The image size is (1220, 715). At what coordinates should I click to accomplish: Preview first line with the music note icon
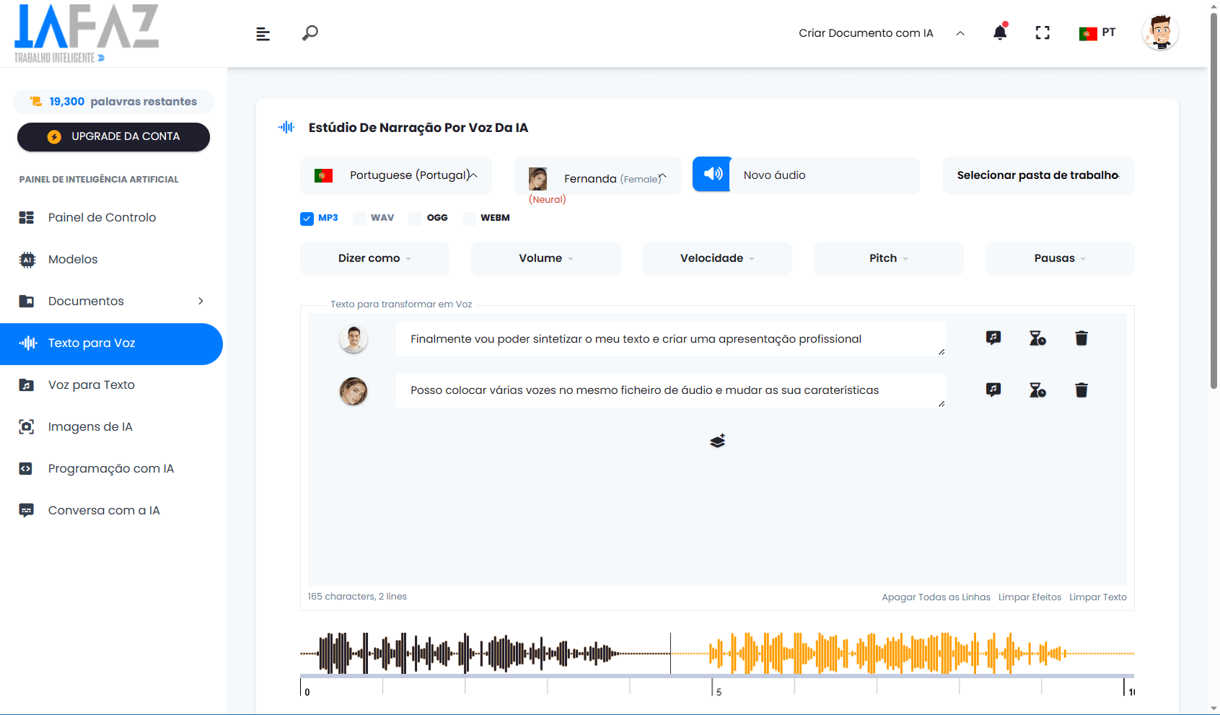click(x=993, y=338)
